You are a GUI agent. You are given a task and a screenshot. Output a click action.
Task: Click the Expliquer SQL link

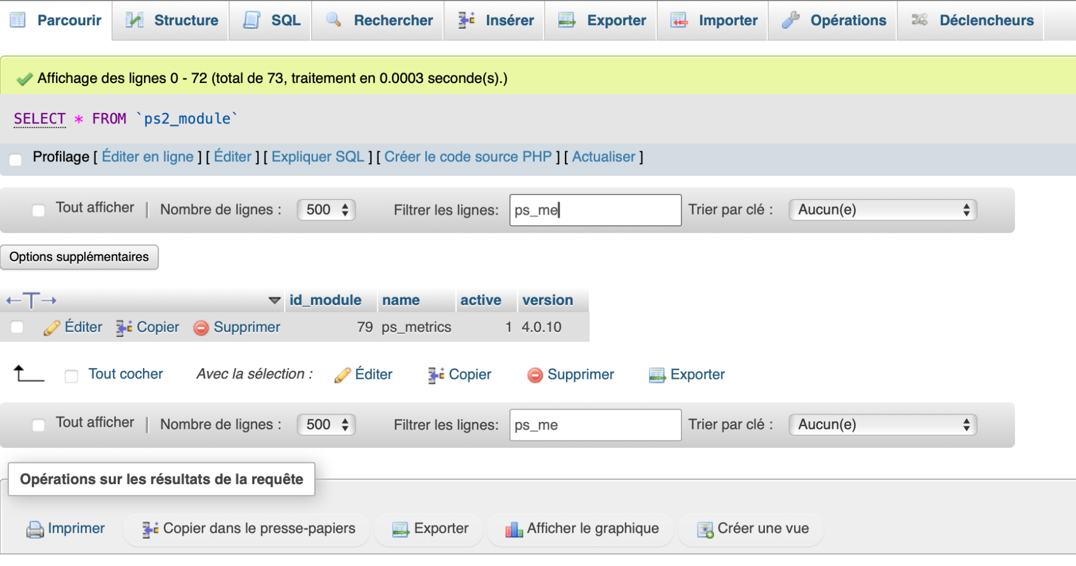[318, 157]
